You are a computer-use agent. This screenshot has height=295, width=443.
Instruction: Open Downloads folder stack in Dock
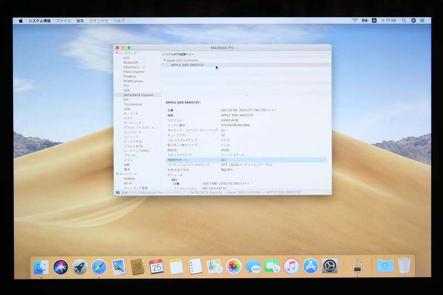(385, 266)
